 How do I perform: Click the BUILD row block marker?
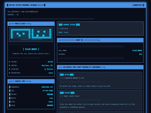[x=10, y=98]
